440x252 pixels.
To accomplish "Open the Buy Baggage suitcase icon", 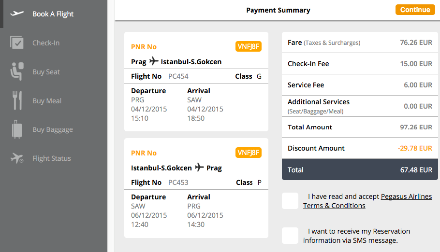I will 17,129.
